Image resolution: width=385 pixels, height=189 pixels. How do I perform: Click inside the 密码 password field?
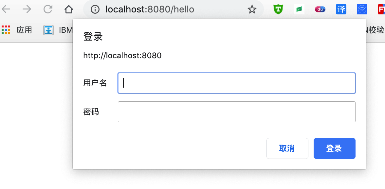tap(236, 112)
